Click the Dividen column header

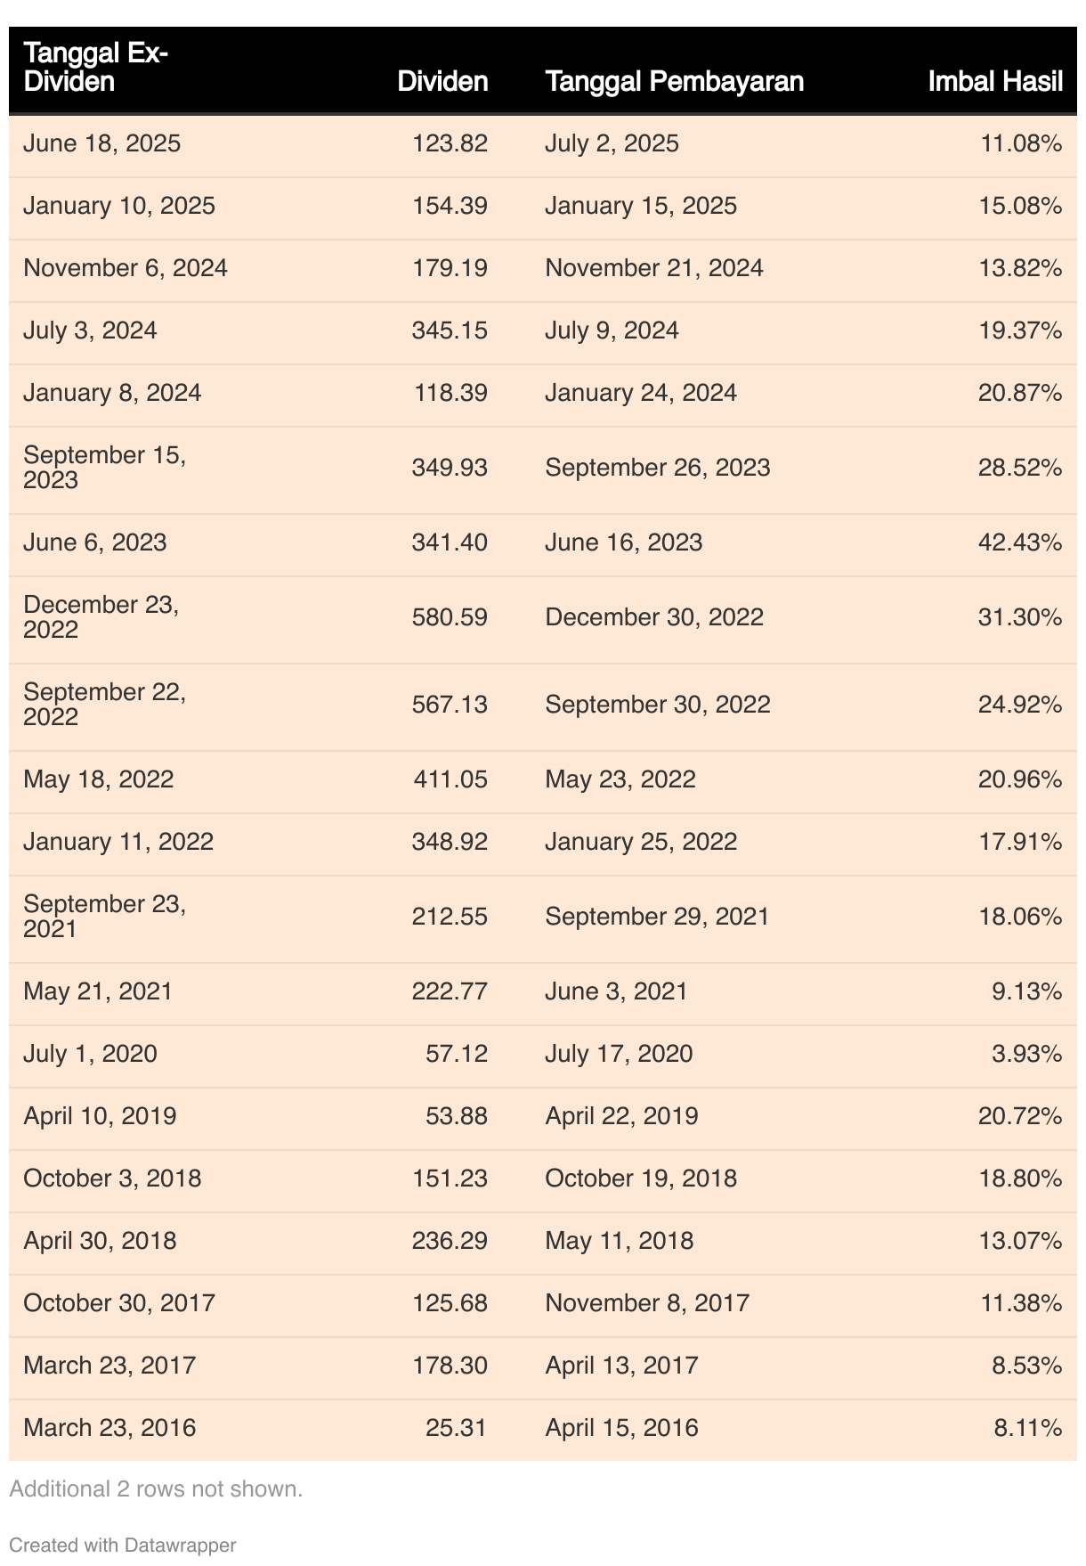coord(442,82)
